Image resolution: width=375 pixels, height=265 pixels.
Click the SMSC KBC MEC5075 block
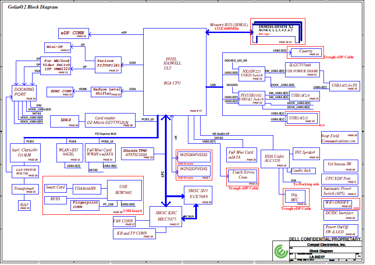(x=166, y=217)
